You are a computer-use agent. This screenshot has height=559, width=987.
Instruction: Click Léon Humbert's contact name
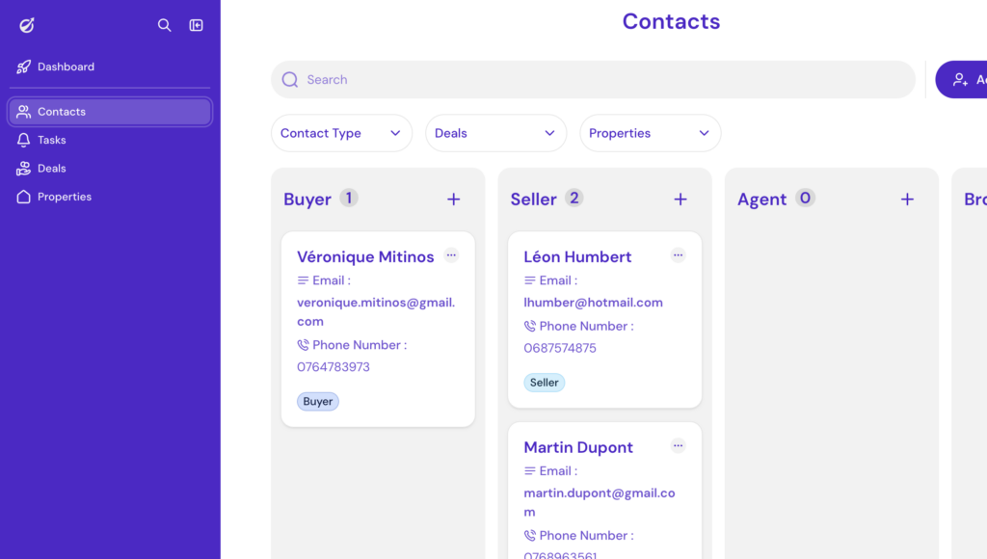tap(577, 257)
